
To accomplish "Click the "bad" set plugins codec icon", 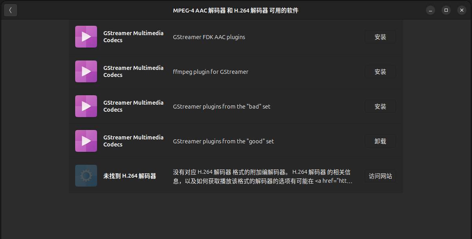I will [x=86, y=106].
